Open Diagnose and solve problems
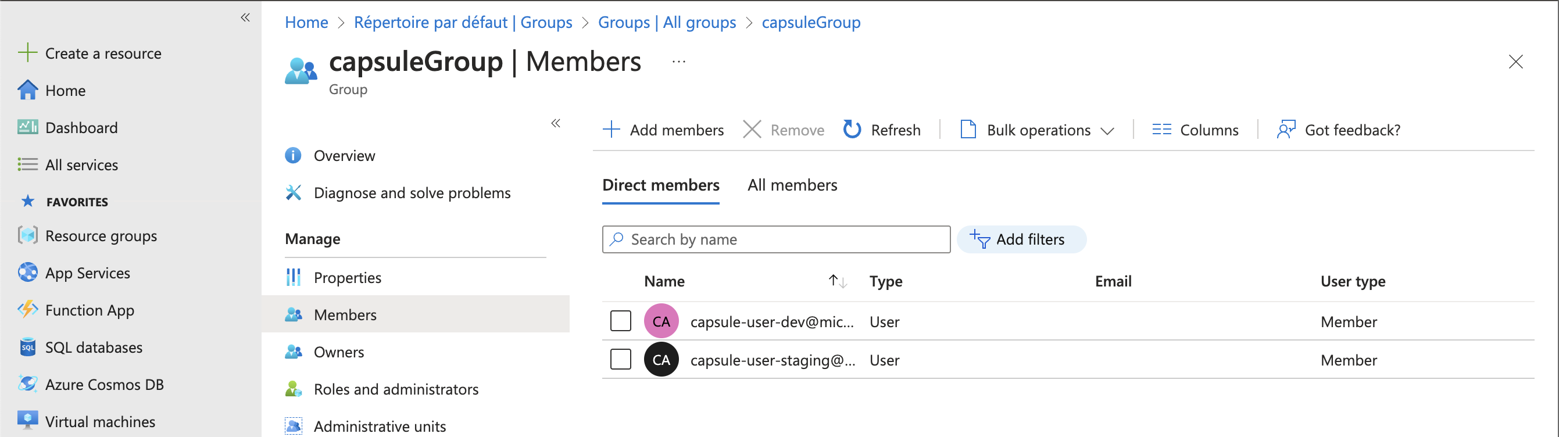The height and width of the screenshot is (437, 1559). (x=412, y=193)
